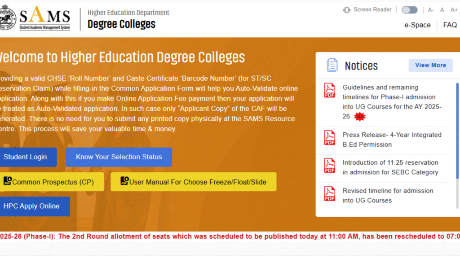Image resolution: width=460 pixels, height=258 pixels.
Task: Open the PDF icon for Phase-I guidelines
Action: pyautogui.click(x=330, y=90)
